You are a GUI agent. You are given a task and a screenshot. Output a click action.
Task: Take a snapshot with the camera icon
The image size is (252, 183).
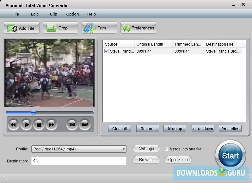coord(72,124)
